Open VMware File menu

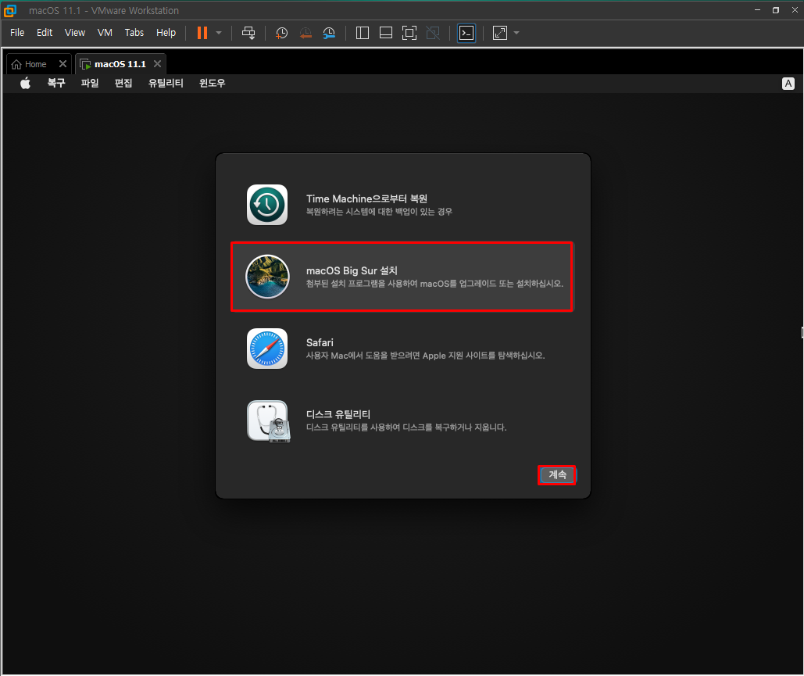[x=17, y=32]
